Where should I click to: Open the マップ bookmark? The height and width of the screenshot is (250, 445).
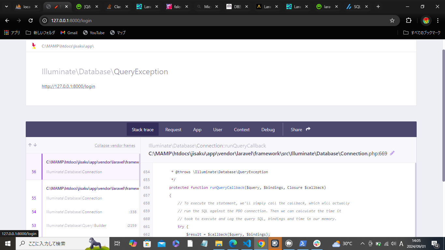118,33
